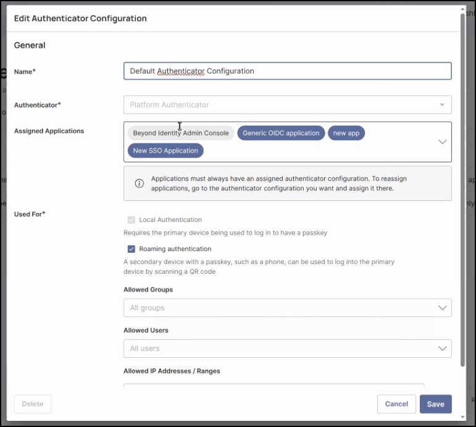Click the Allowed IP Addresses / Ranges field
The height and width of the screenshot is (427, 476).
tap(273, 387)
